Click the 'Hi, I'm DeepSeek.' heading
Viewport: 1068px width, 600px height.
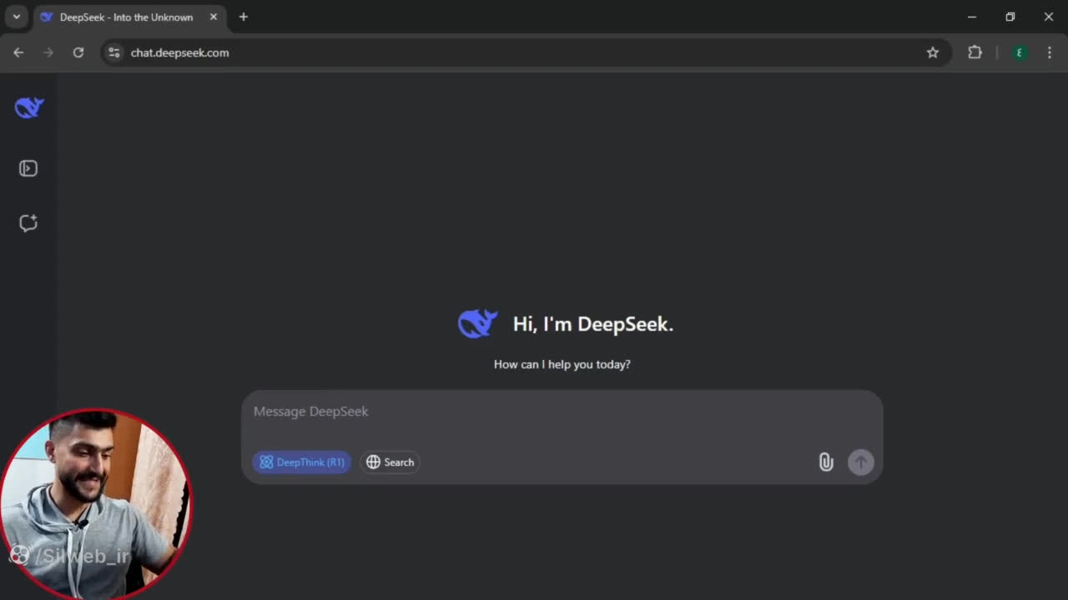tap(592, 324)
